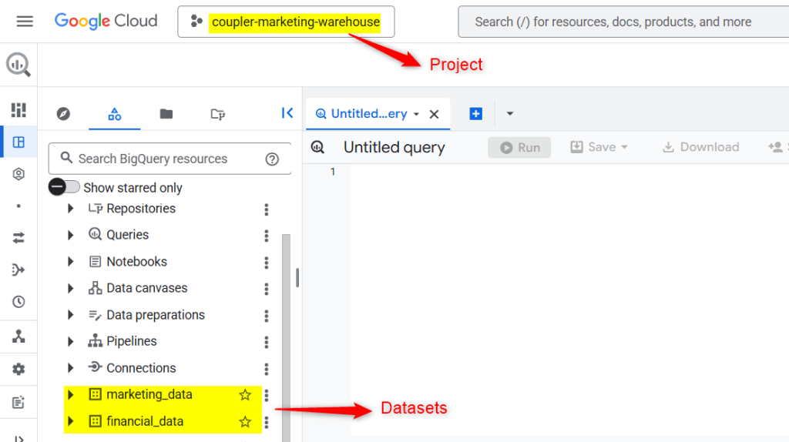Expand the Pipelines tree node
789x442 pixels.
pyautogui.click(x=70, y=341)
